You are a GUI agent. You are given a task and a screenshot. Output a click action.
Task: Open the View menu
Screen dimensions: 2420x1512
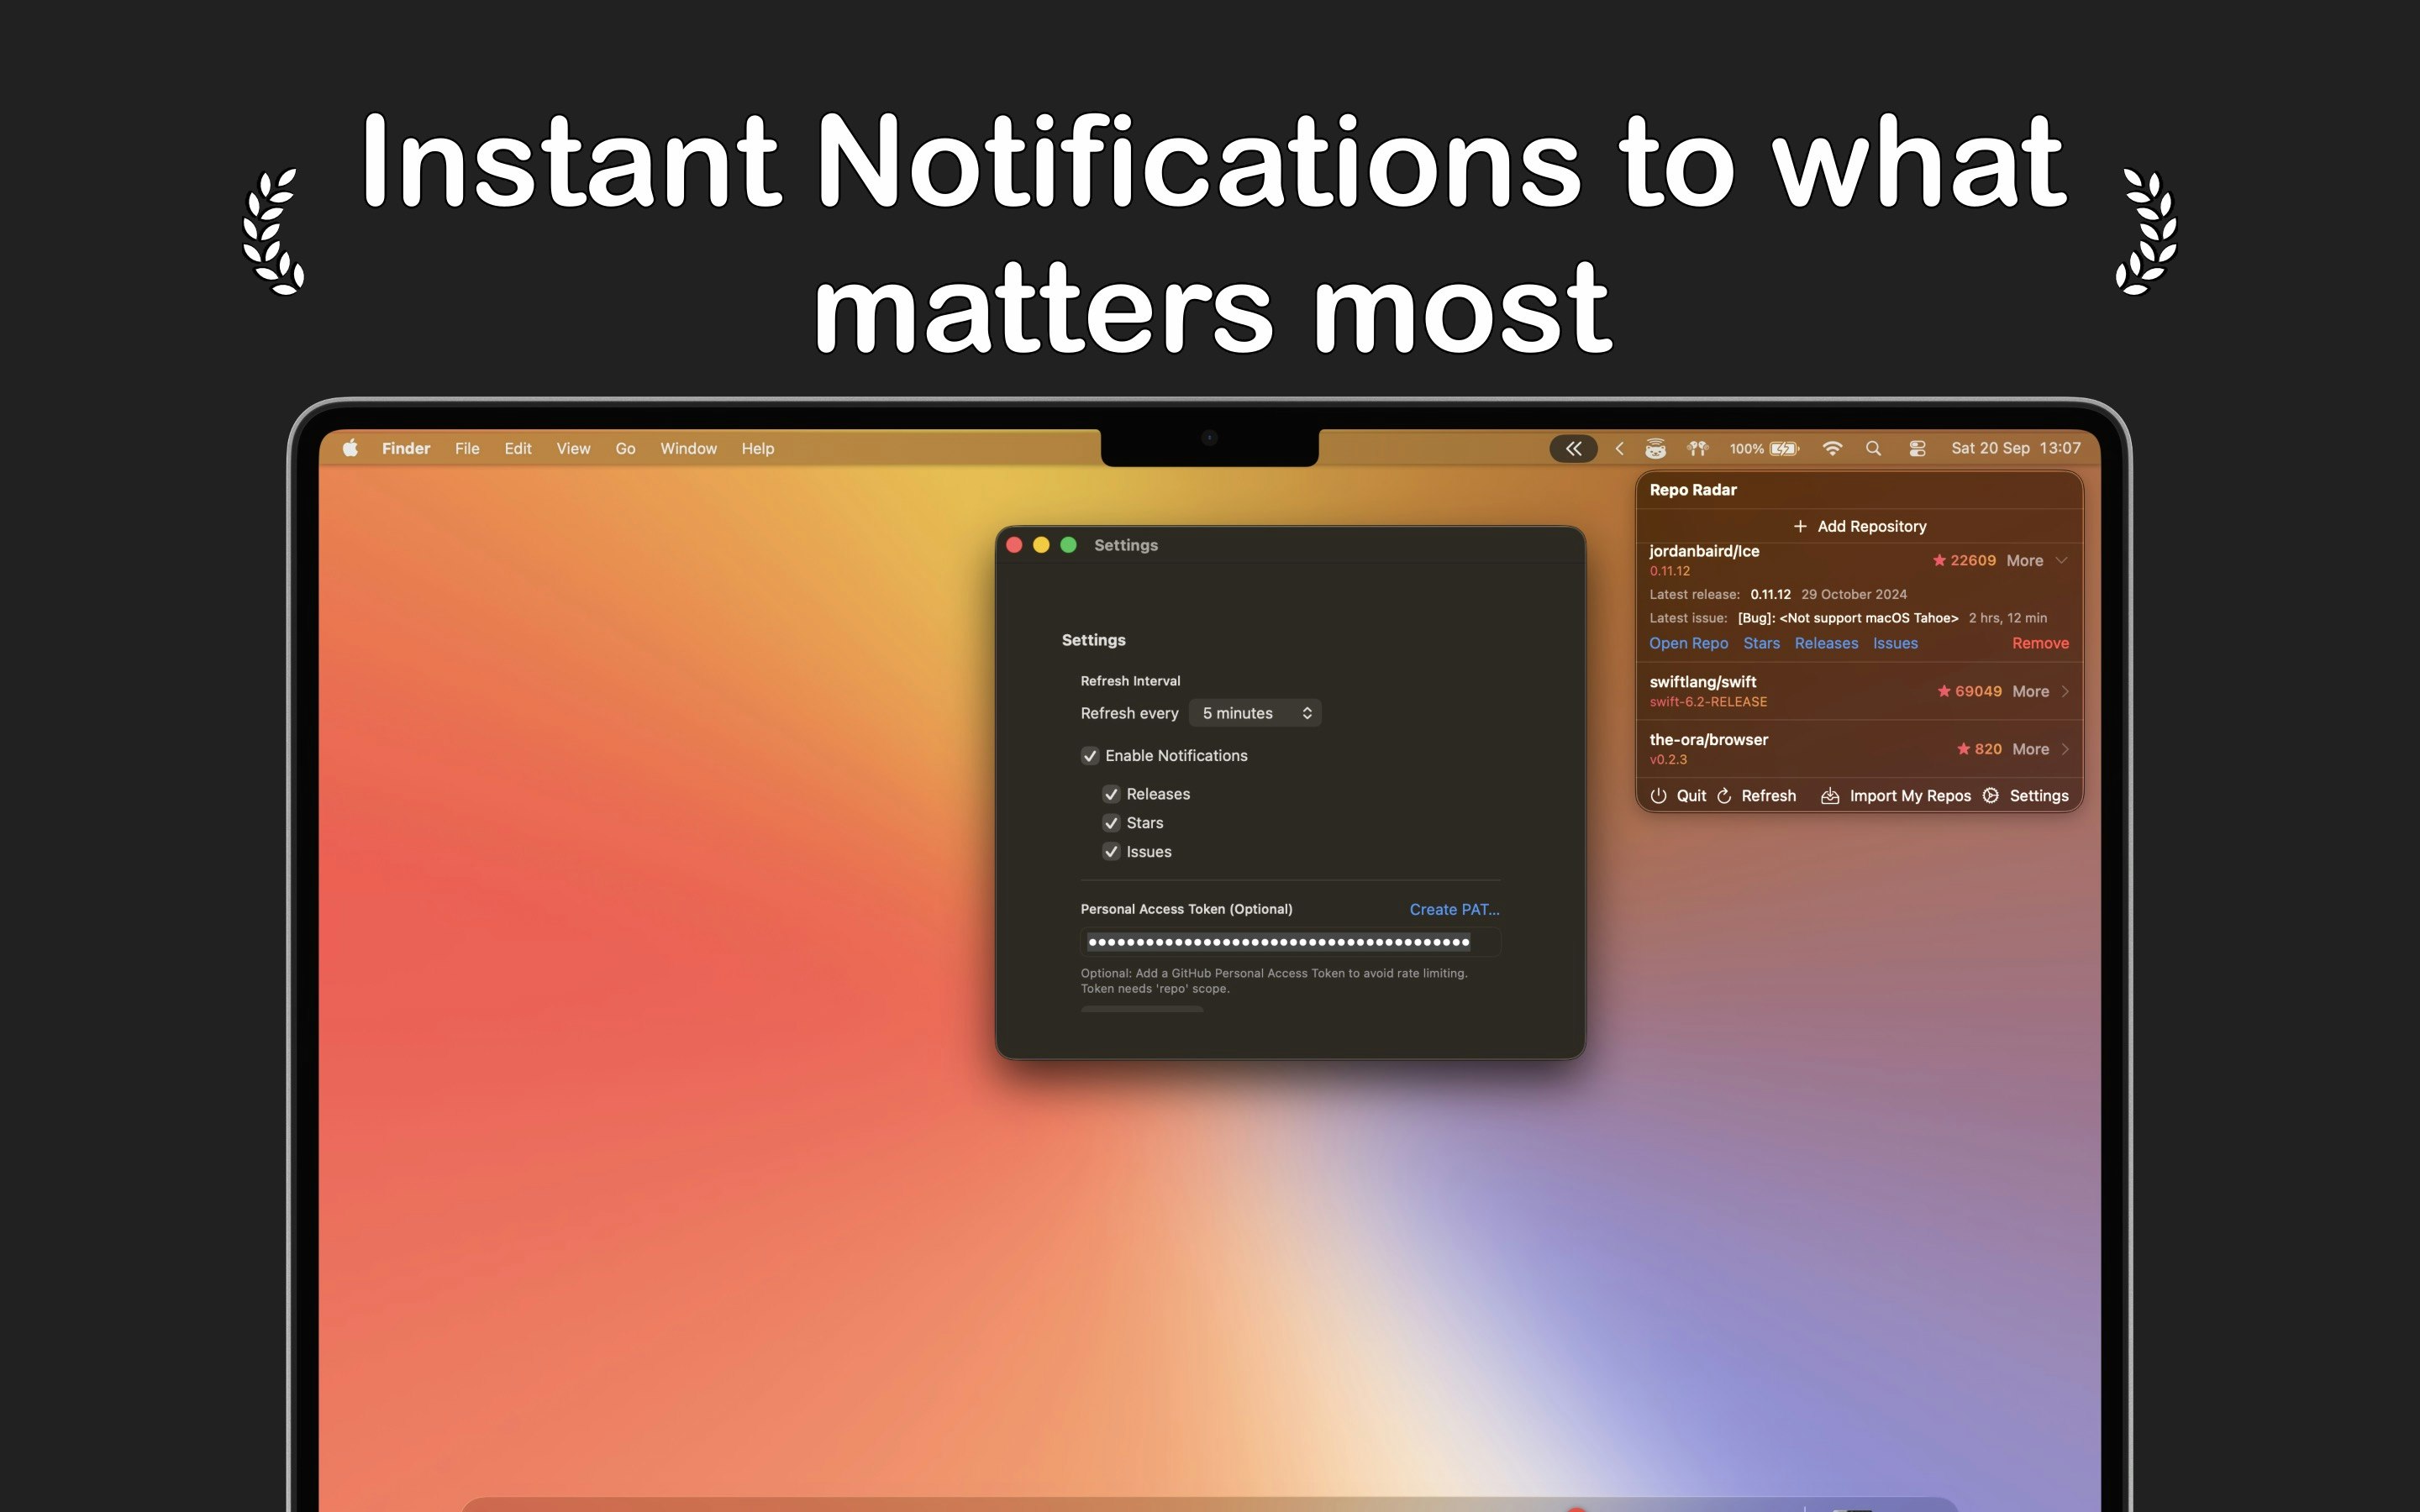pos(573,448)
